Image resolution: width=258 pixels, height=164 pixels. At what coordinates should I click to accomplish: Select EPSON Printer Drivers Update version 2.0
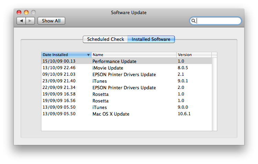[x=127, y=88]
